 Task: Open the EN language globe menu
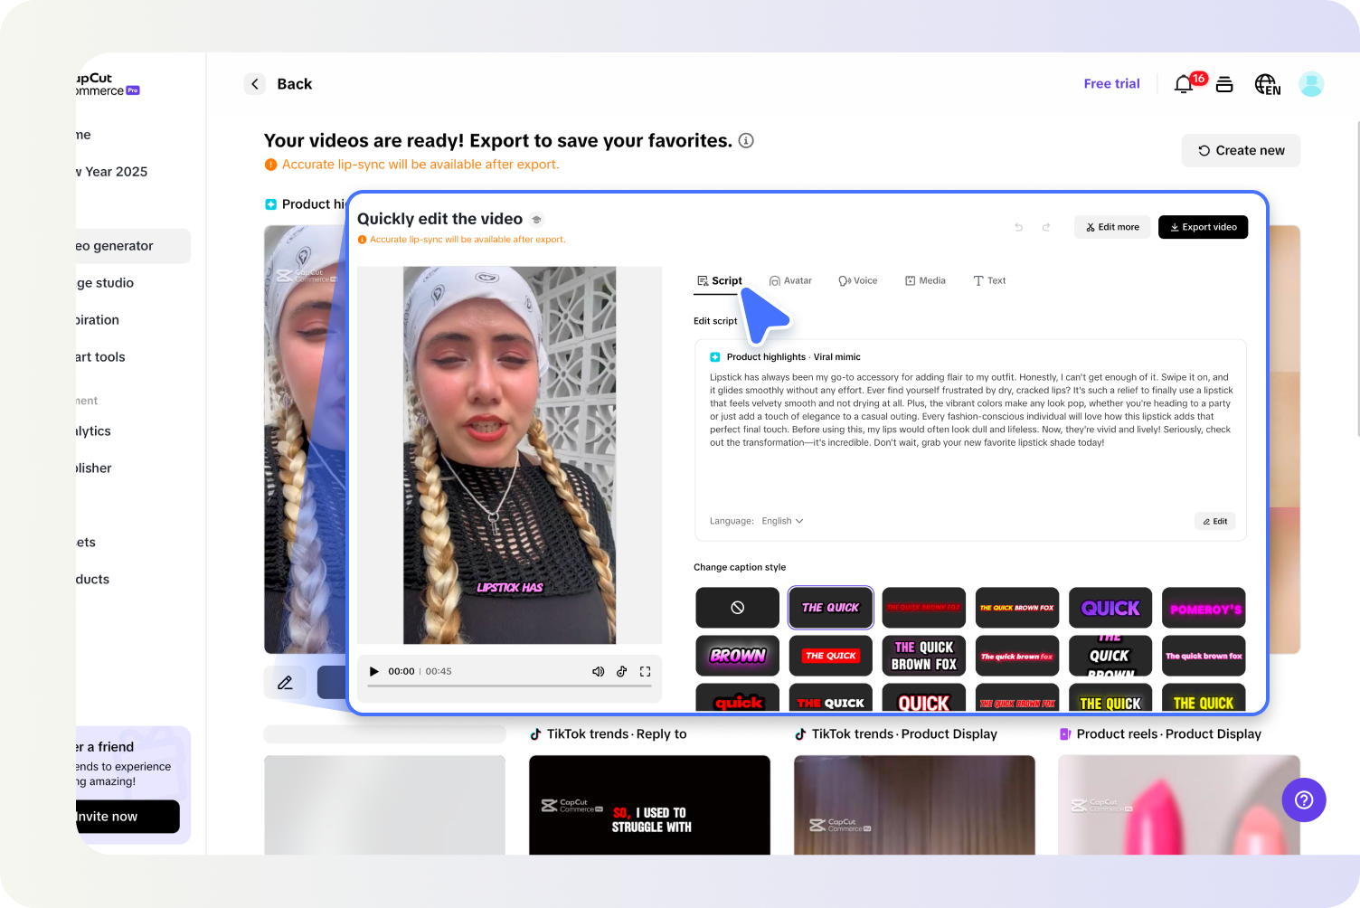coord(1266,83)
